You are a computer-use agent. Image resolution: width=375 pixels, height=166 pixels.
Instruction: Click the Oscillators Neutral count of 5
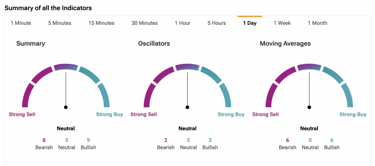pos(188,140)
